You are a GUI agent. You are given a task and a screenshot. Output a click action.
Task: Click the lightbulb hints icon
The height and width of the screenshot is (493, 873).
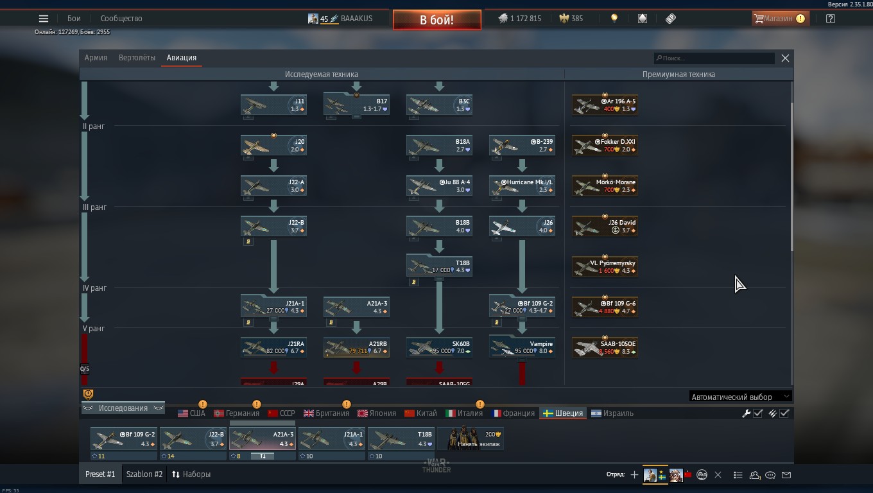[x=614, y=19]
